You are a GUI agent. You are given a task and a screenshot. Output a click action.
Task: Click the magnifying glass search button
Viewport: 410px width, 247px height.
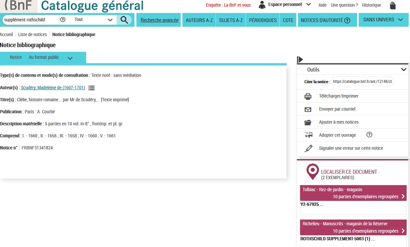[x=124, y=20]
